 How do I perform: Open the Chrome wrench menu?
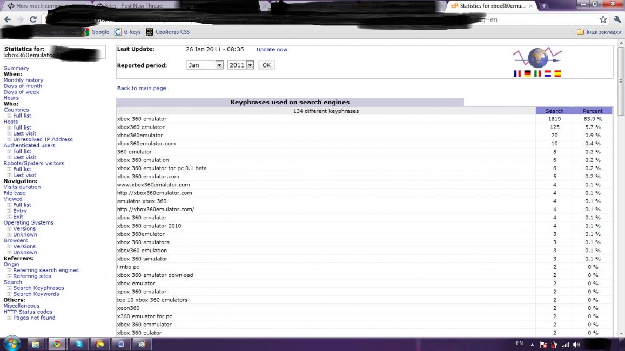[x=617, y=19]
